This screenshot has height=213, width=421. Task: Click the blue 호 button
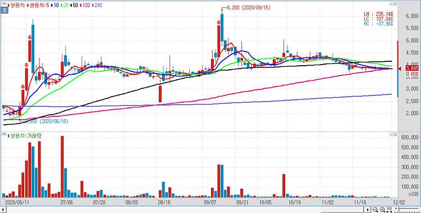point(4,10)
